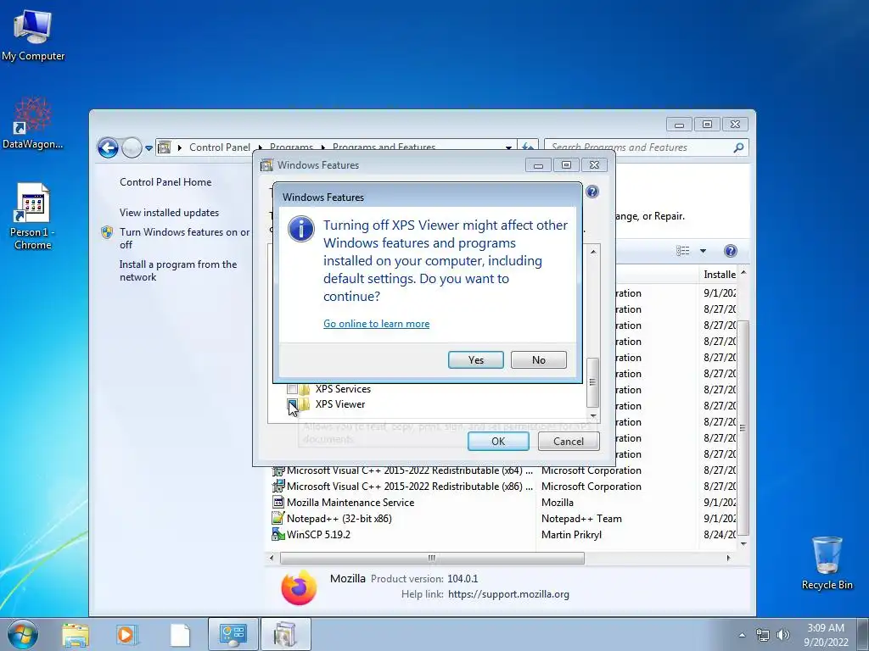The height and width of the screenshot is (651, 869).
Task: Click https://support.mozilla.org help link text
Action: 508,594
